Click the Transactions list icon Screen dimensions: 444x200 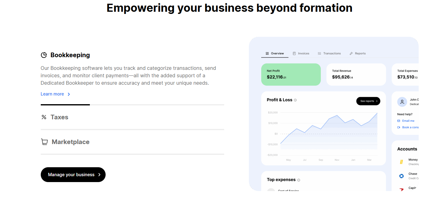point(320,53)
